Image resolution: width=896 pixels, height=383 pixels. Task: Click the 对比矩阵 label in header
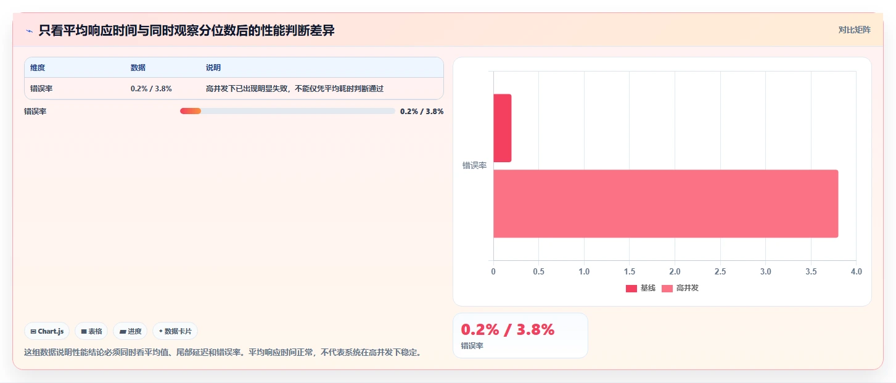[x=854, y=30]
